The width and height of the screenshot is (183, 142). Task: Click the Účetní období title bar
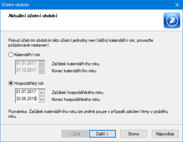(85, 5)
